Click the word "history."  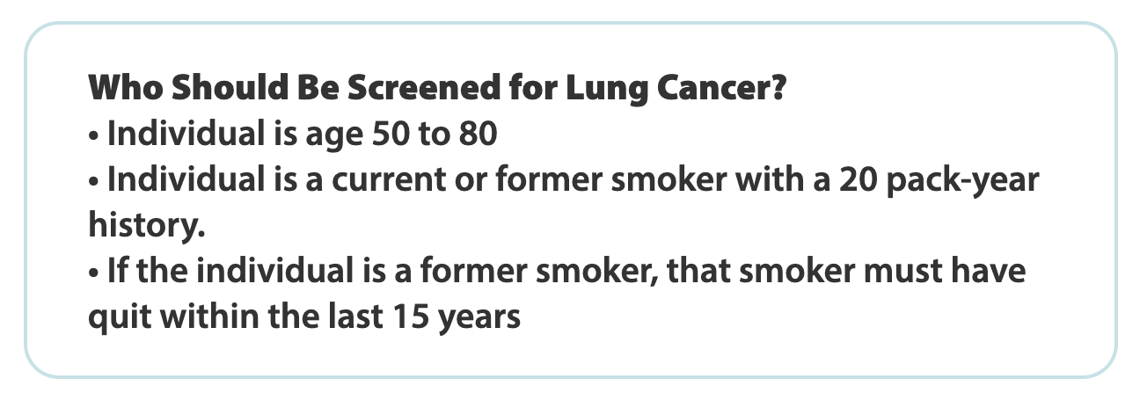[x=146, y=225]
